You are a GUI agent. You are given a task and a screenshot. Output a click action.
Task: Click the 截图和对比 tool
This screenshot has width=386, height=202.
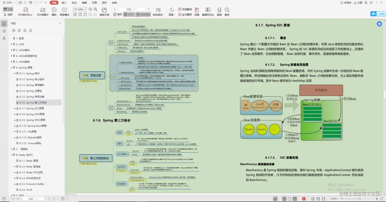(x=208, y=12)
